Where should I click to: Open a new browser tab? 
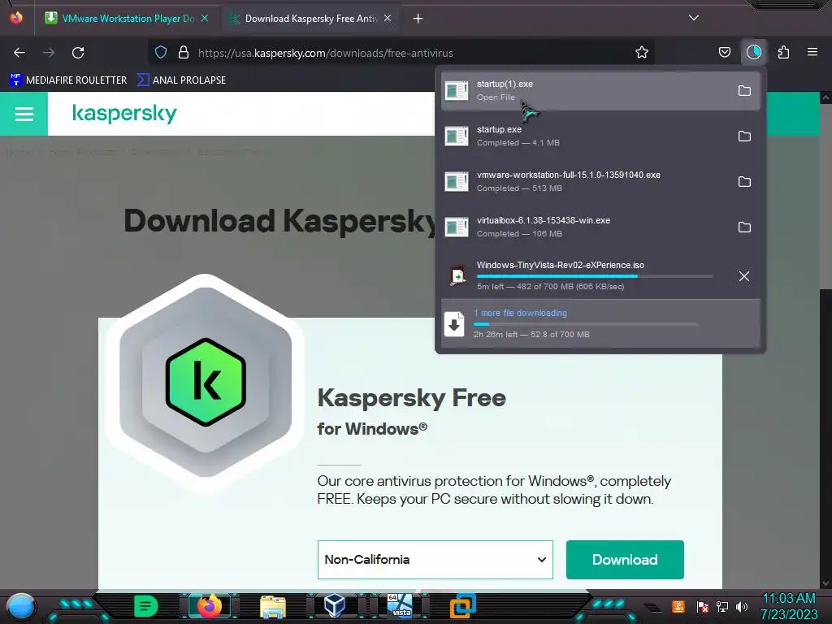coord(418,19)
